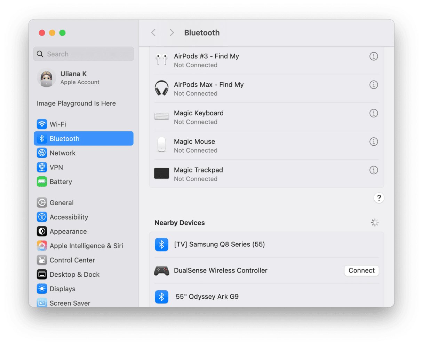
Task: Open info for AirPods #3 - Find My
Action: point(374,56)
